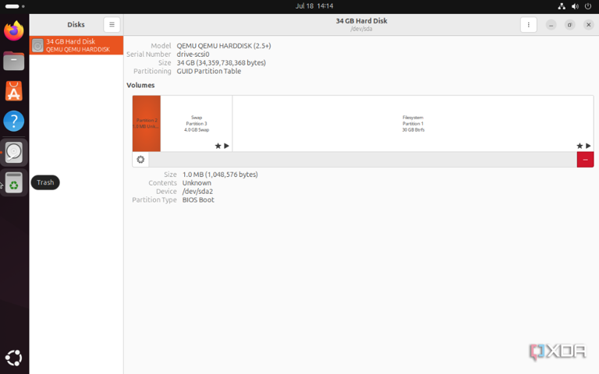Click the hard disk icon in sidebar
Image resolution: width=599 pixels, height=374 pixels.
[37, 46]
